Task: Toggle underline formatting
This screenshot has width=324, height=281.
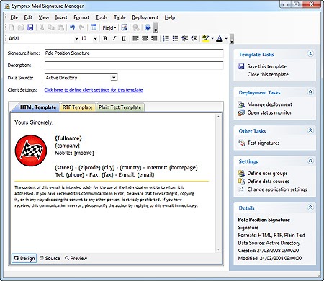Action: coord(124,38)
